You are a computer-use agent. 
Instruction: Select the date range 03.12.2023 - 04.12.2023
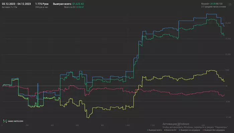tap(16, 4)
